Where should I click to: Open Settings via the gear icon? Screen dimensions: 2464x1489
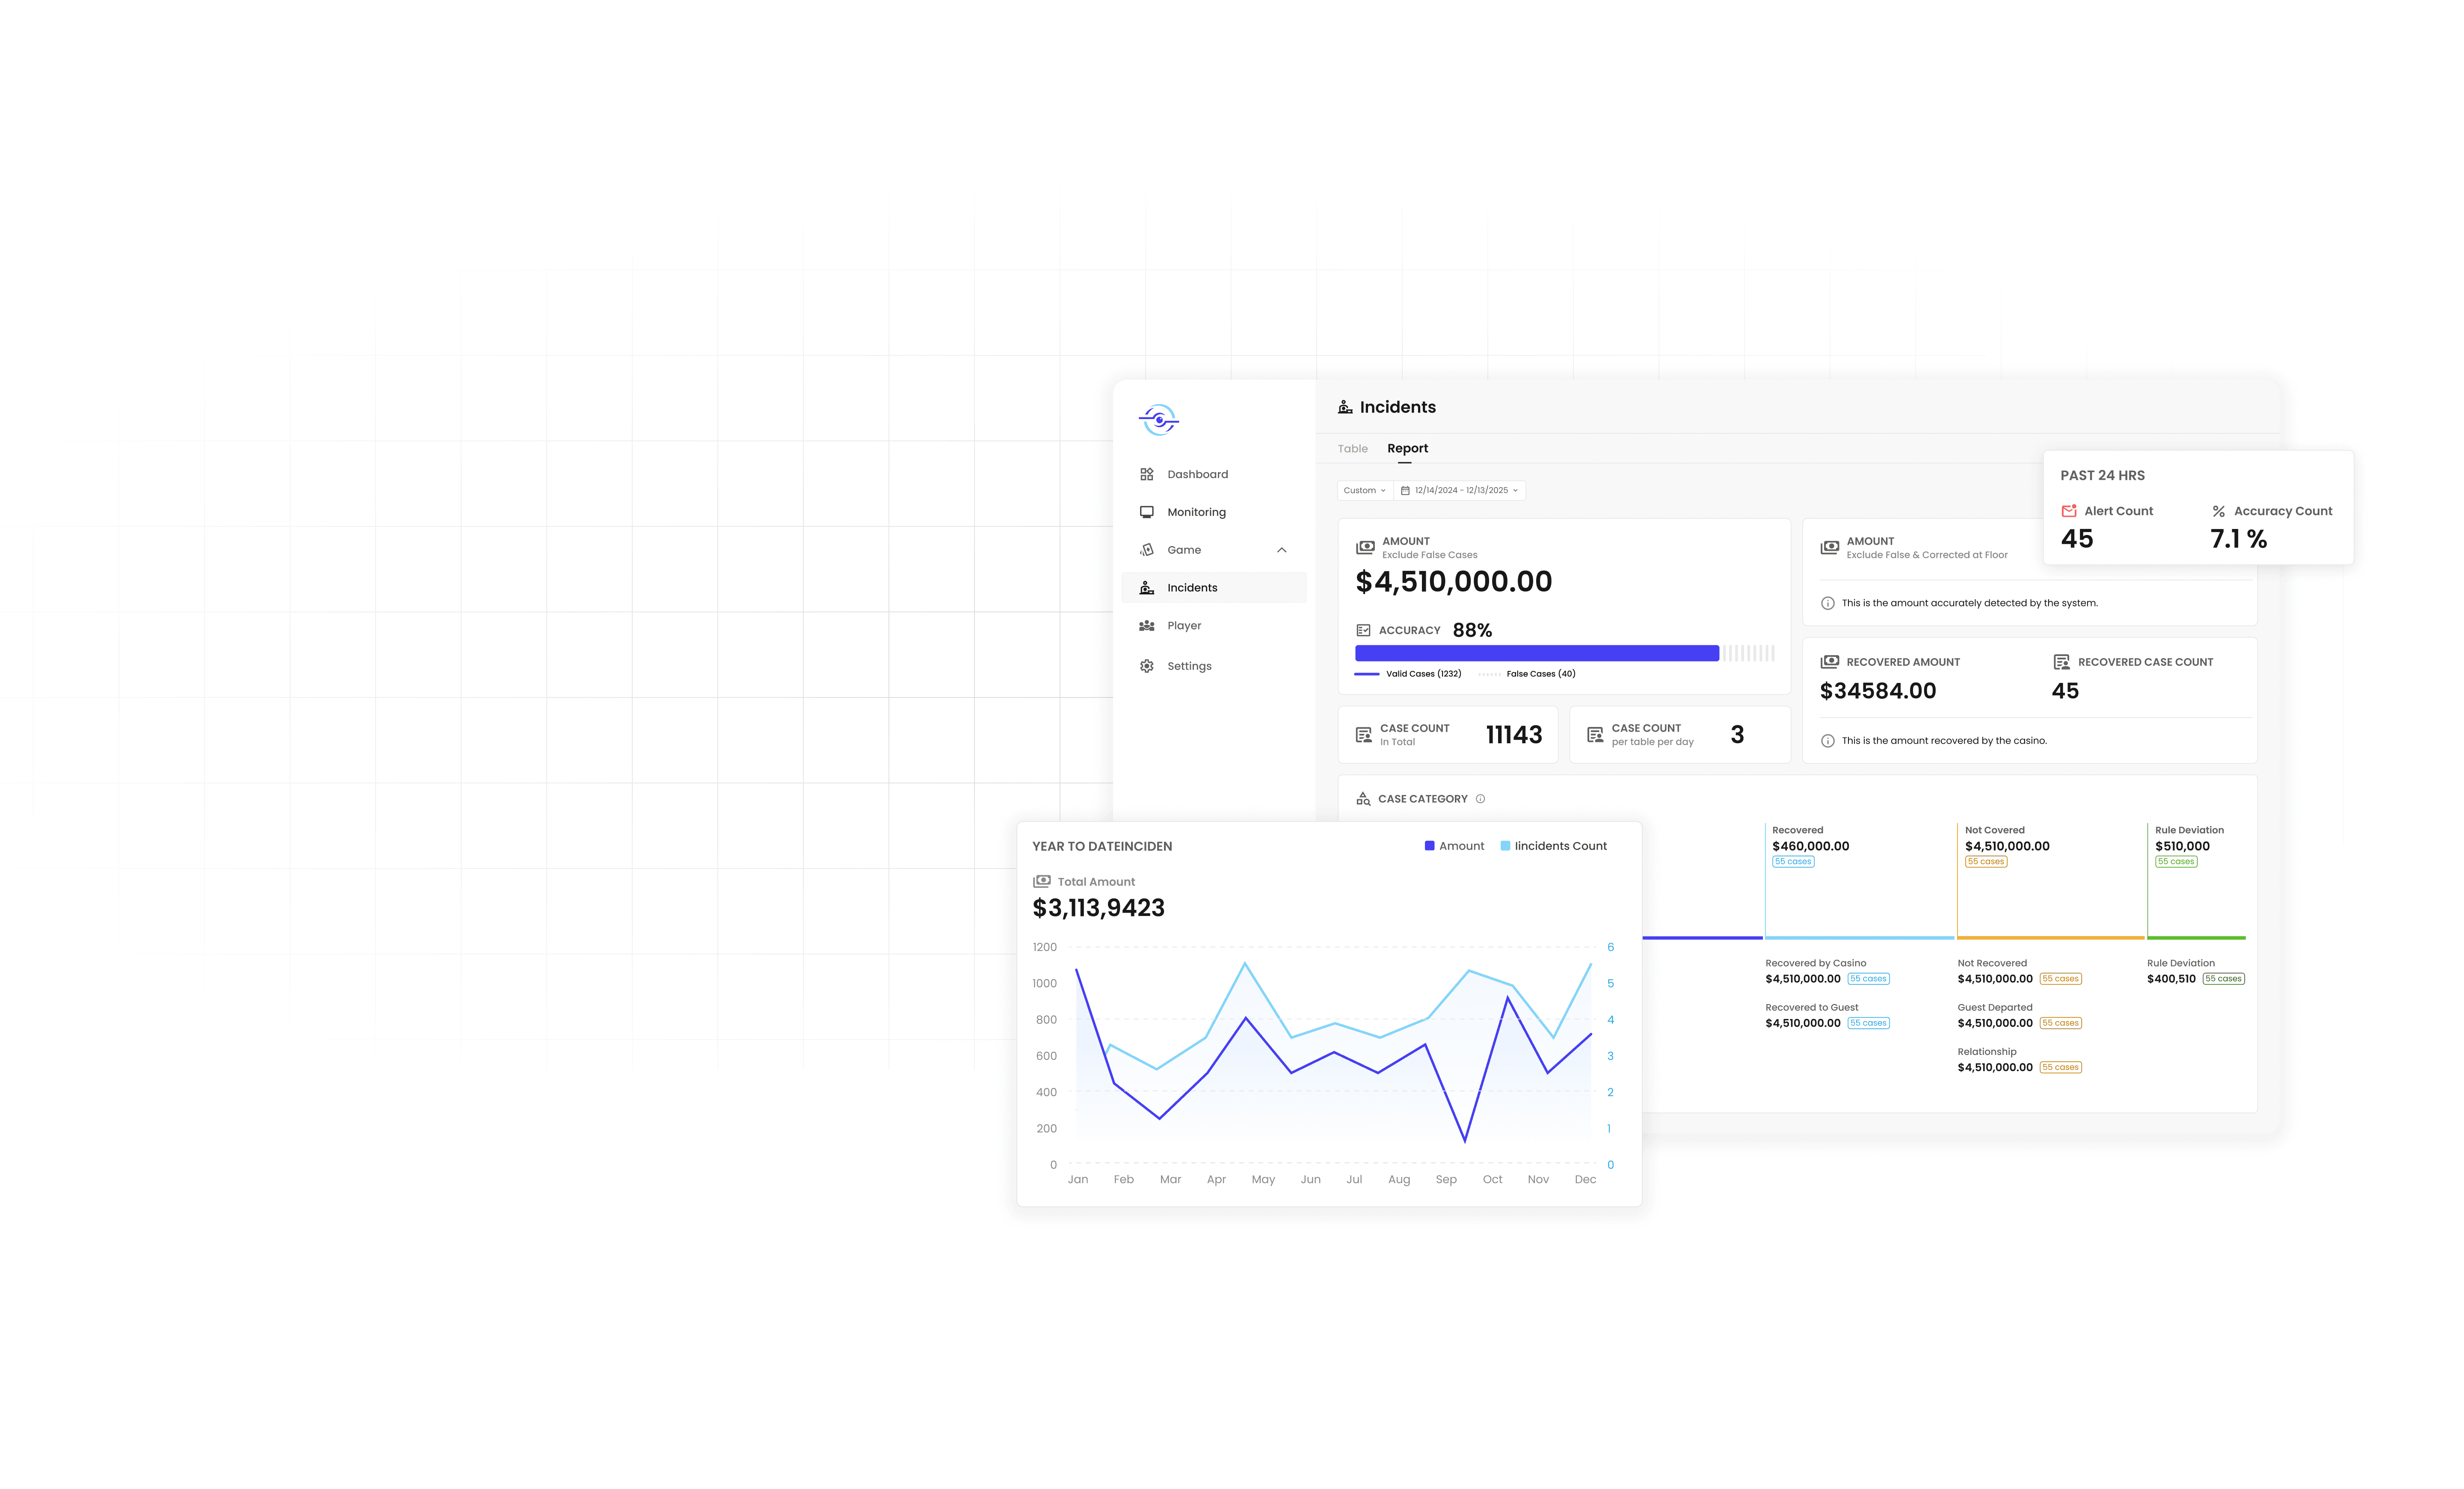(1146, 667)
